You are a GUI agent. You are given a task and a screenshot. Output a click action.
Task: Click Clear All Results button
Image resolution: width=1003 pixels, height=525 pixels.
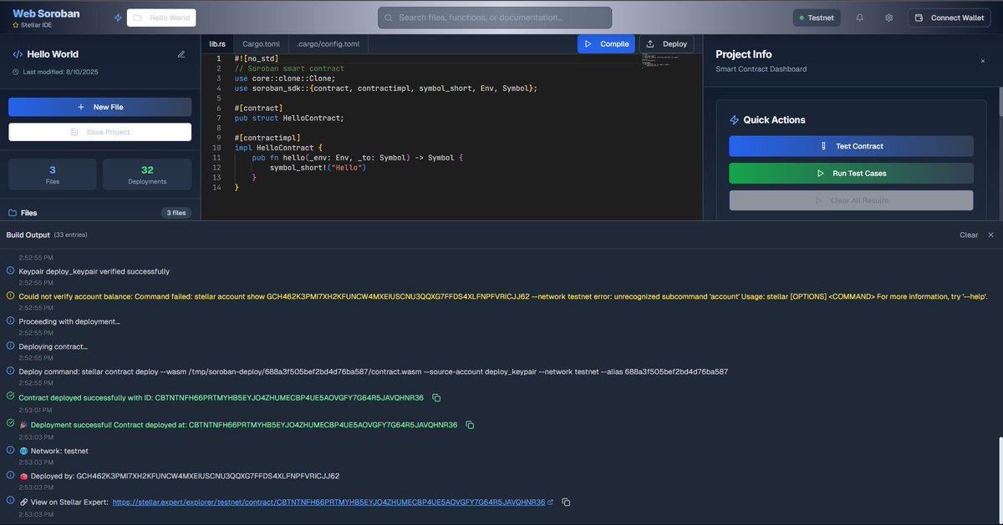pos(851,200)
